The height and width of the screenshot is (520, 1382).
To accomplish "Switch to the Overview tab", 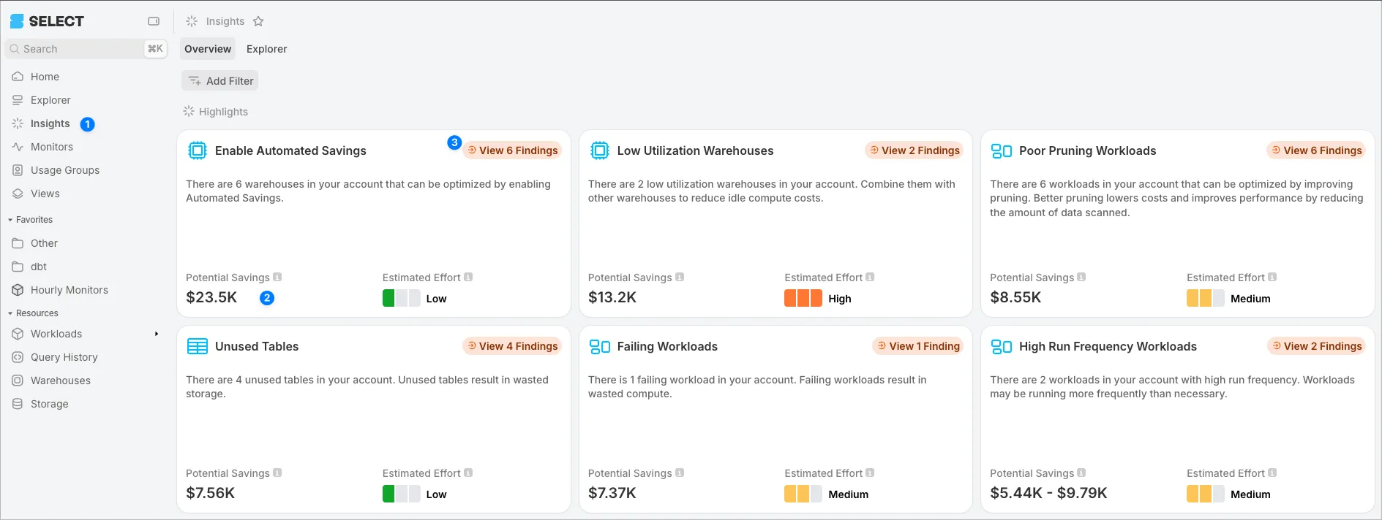I will coord(208,49).
